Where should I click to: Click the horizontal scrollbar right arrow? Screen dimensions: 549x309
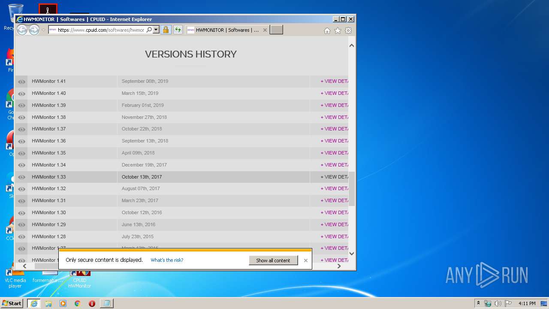click(339, 266)
